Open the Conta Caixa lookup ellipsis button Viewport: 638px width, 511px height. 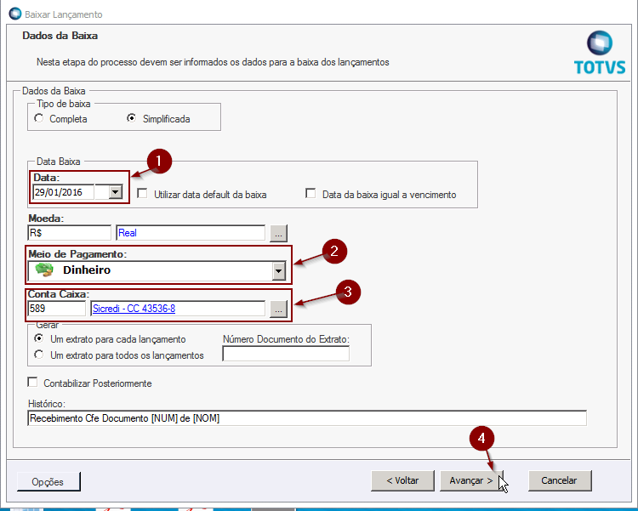[x=278, y=309]
